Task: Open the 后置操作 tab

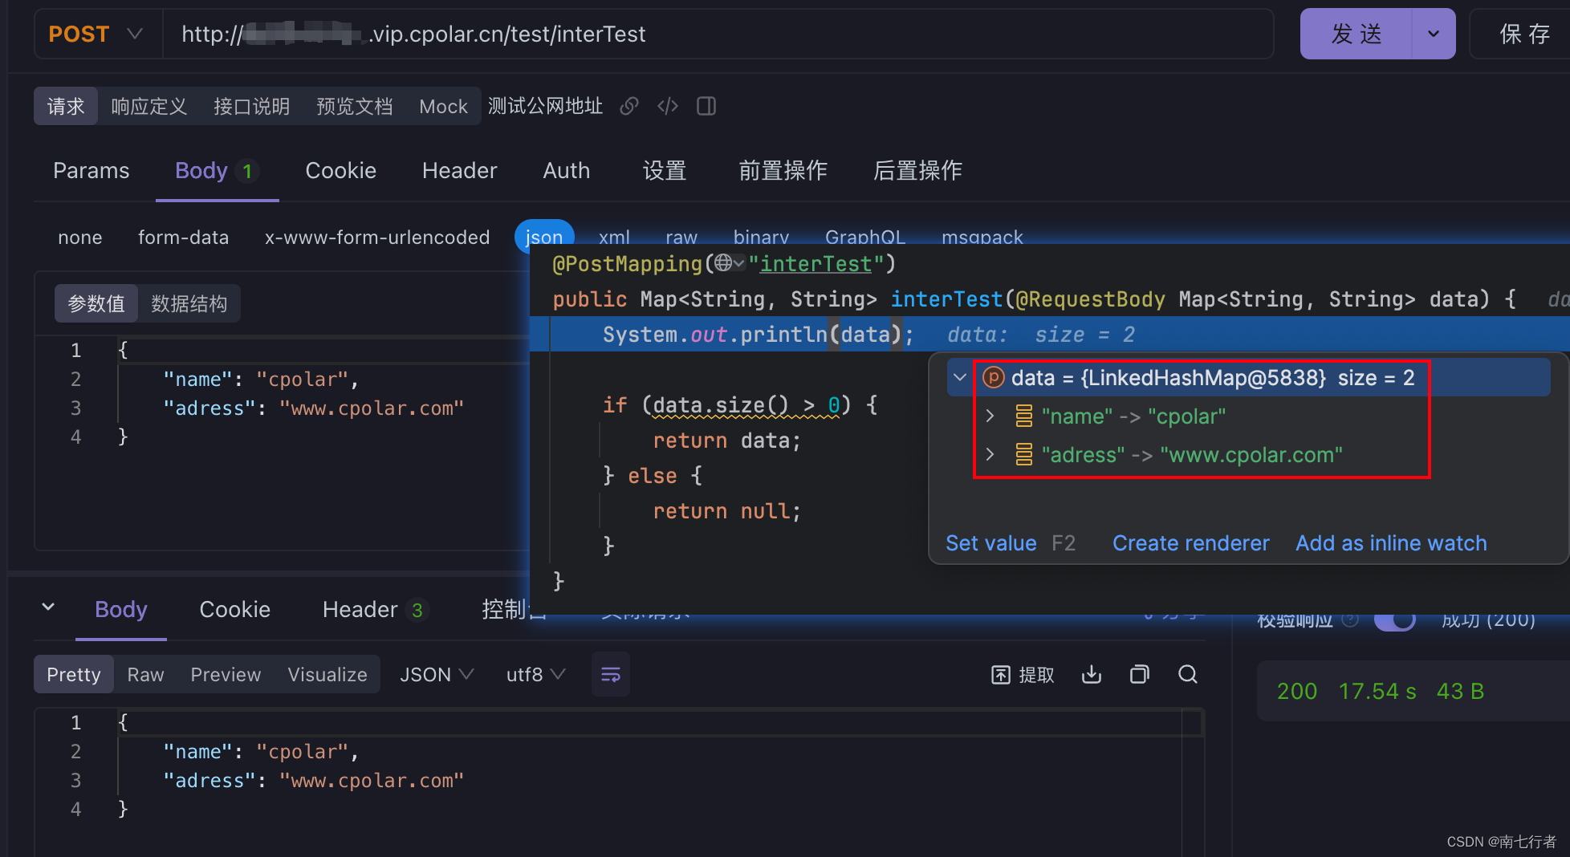Action: (x=917, y=171)
